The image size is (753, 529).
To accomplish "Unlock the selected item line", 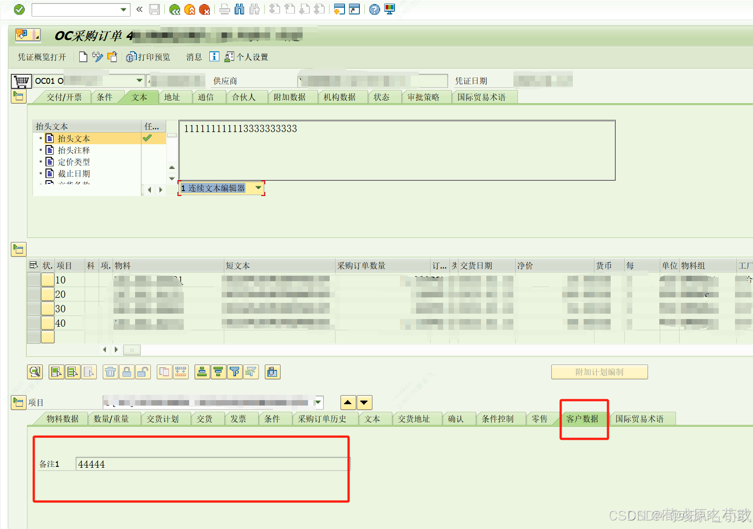I will 143,372.
